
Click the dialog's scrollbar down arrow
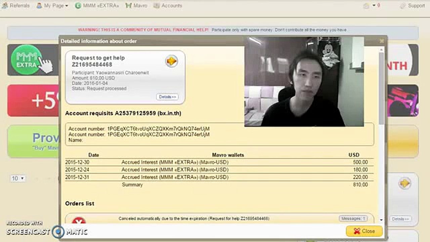coord(381,220)
